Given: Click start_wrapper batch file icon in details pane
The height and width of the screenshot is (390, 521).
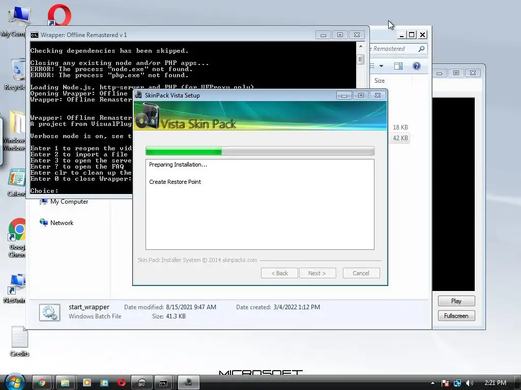Looking at the screenshot, I should (49, 312).
